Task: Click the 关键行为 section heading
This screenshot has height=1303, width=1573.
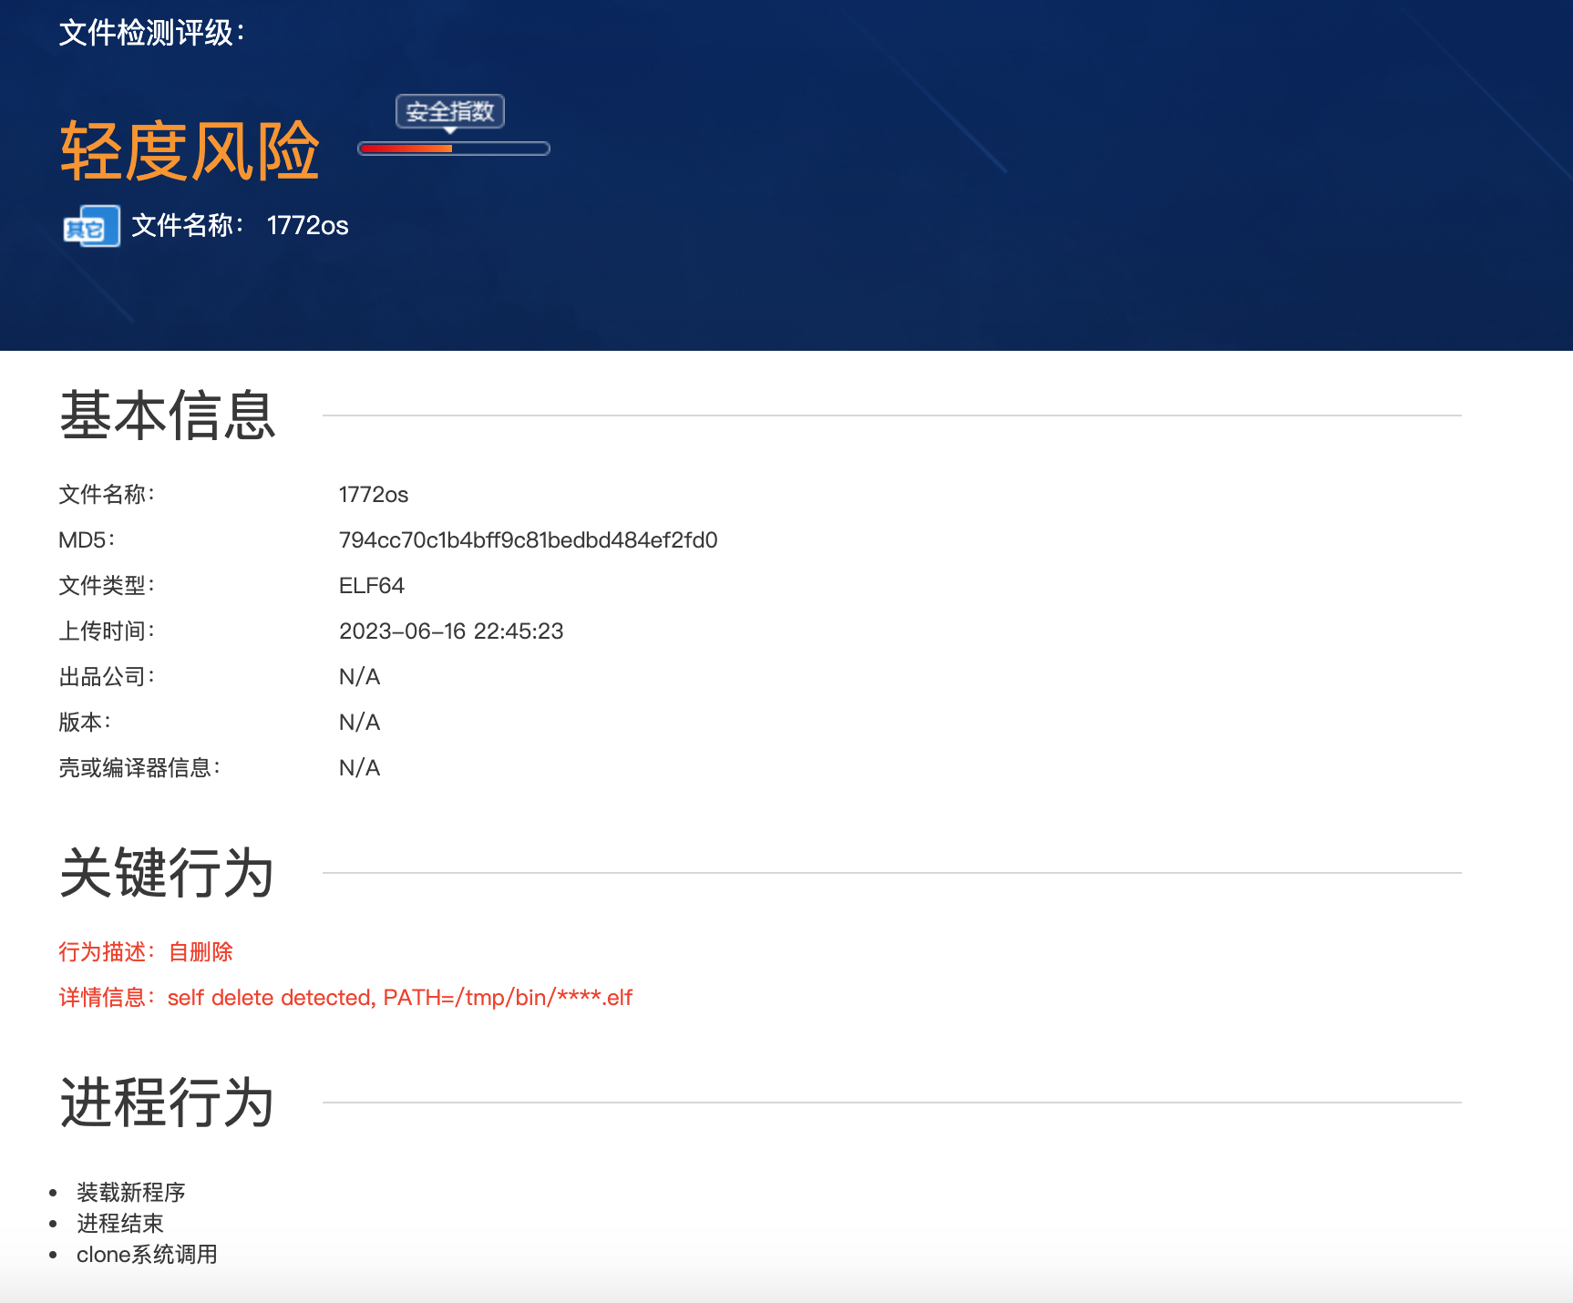Action: (x=168, y=873)
